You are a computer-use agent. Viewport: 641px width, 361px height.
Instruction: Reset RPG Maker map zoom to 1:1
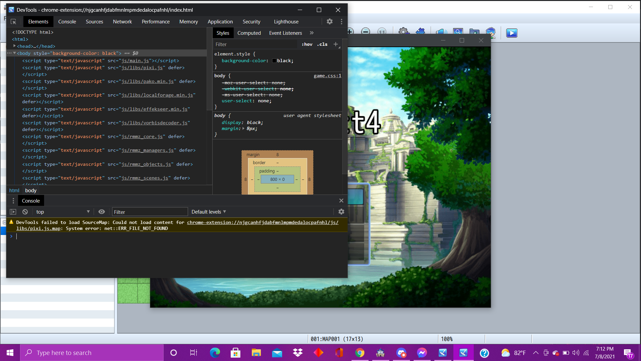[382, 32]
